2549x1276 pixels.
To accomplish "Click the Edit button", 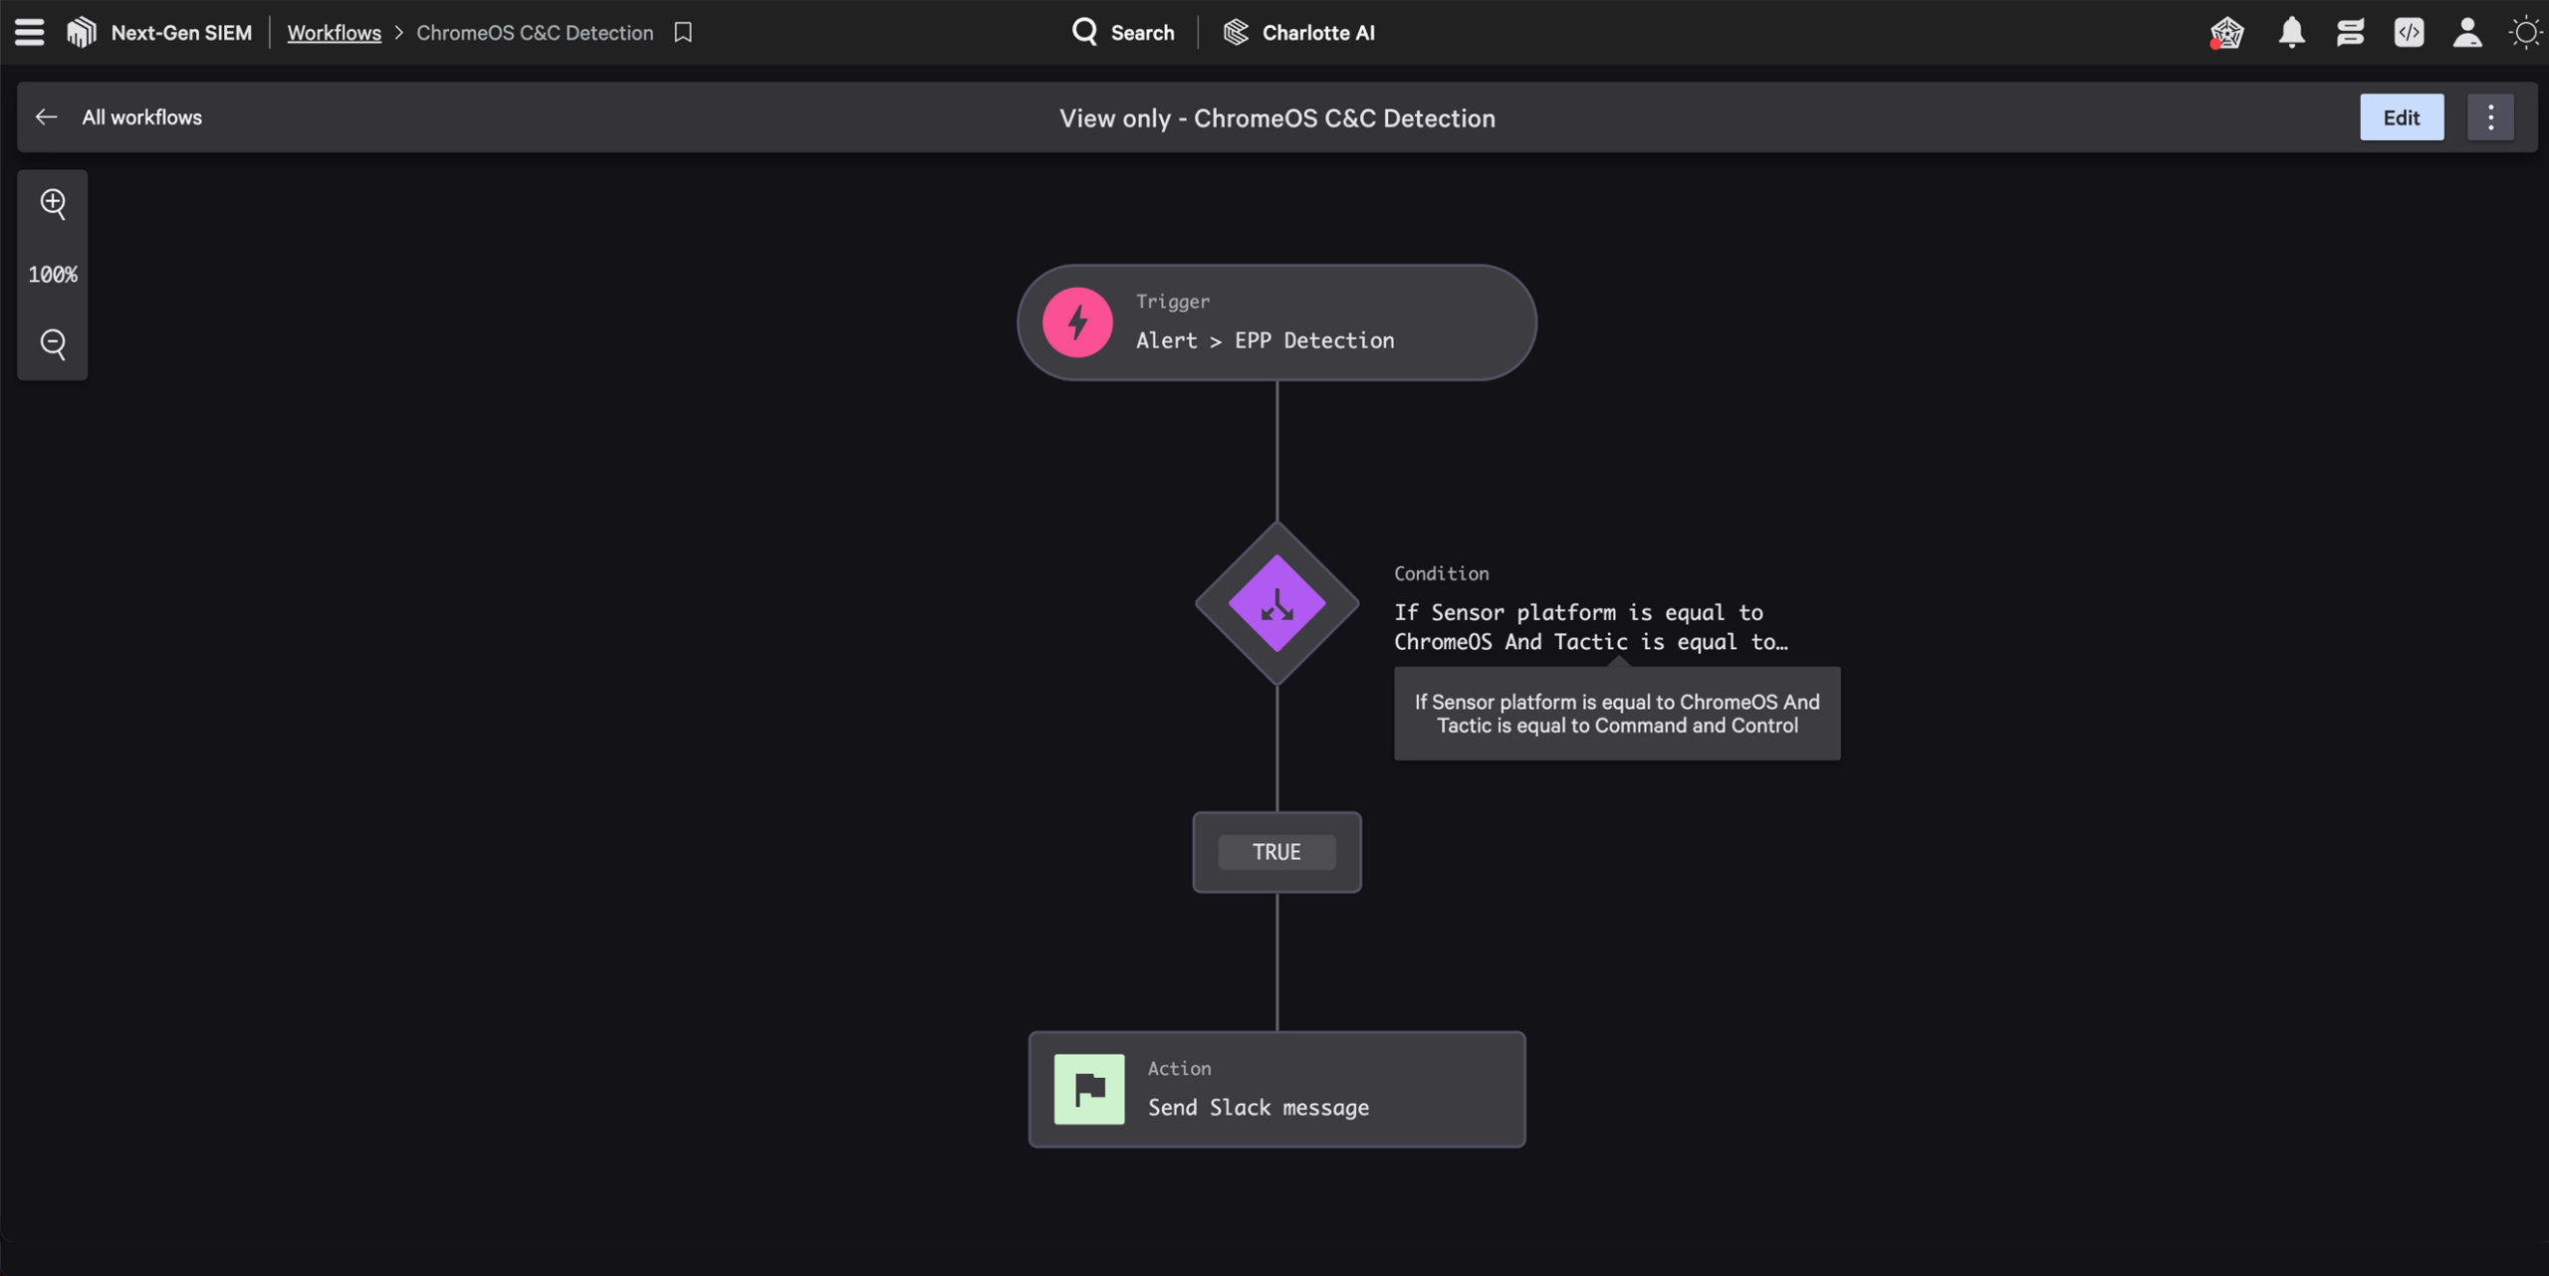I will coord(2401,117).
